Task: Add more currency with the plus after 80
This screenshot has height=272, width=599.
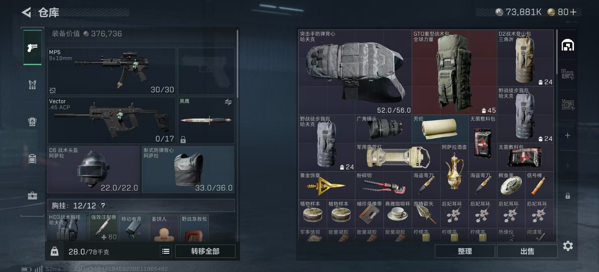Action: click(573, 12)
